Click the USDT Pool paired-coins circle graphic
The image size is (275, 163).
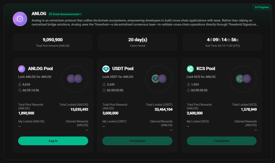(159, 79)
